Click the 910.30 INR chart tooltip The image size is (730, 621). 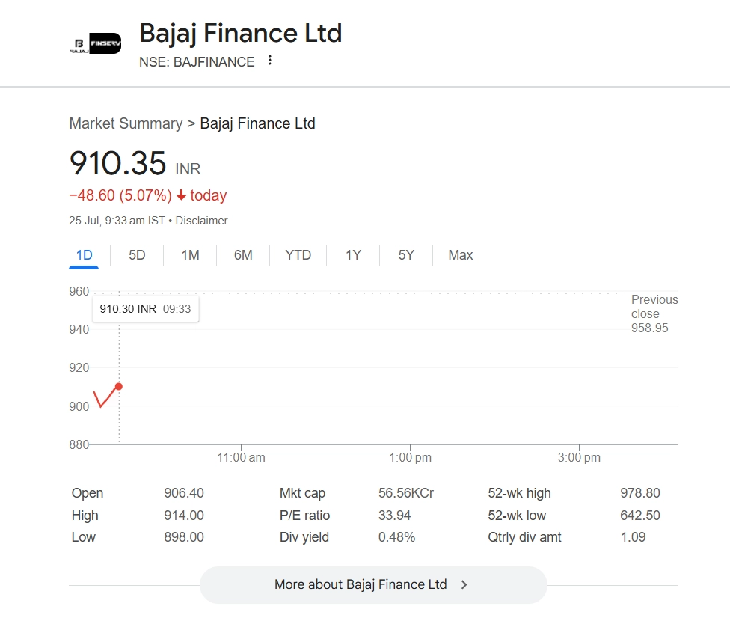145,309
